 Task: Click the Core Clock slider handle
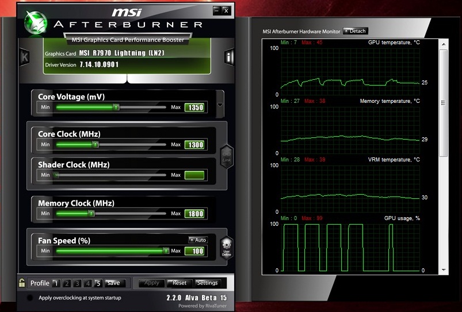click(95, 145)
